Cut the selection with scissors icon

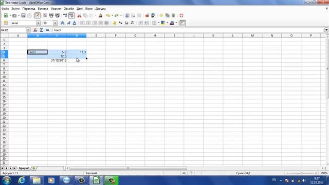click(x=79, y=15)
